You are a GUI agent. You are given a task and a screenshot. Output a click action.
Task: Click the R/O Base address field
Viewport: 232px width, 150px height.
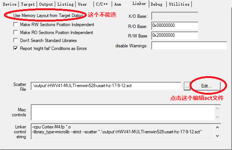[175, 26]
